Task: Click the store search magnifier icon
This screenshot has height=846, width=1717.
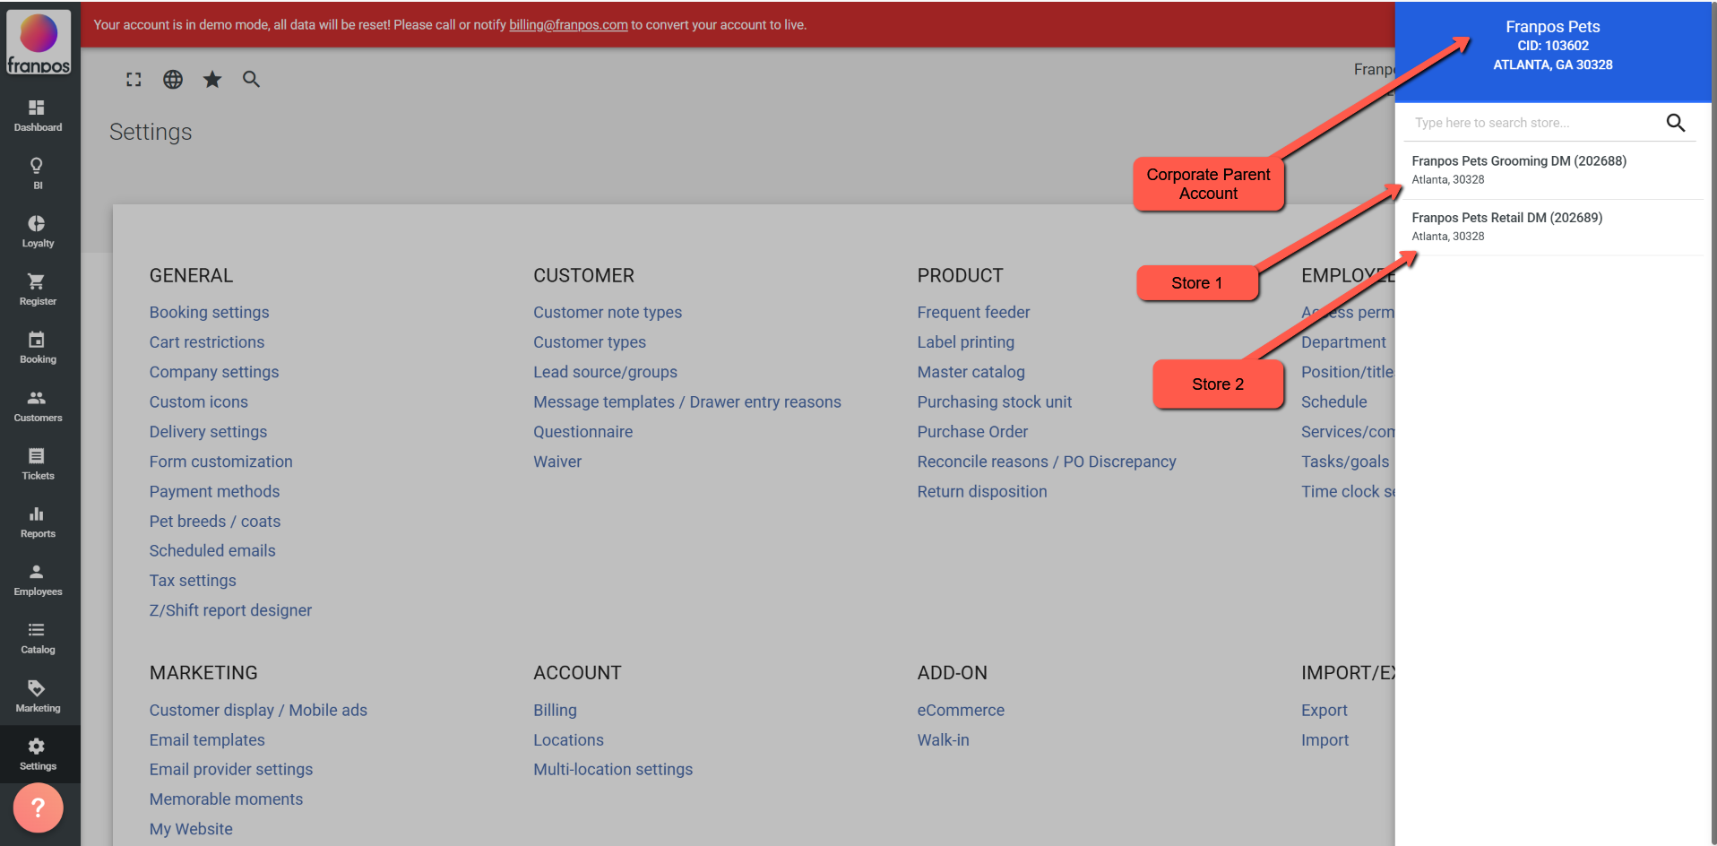Action: tap(1676, 123)
